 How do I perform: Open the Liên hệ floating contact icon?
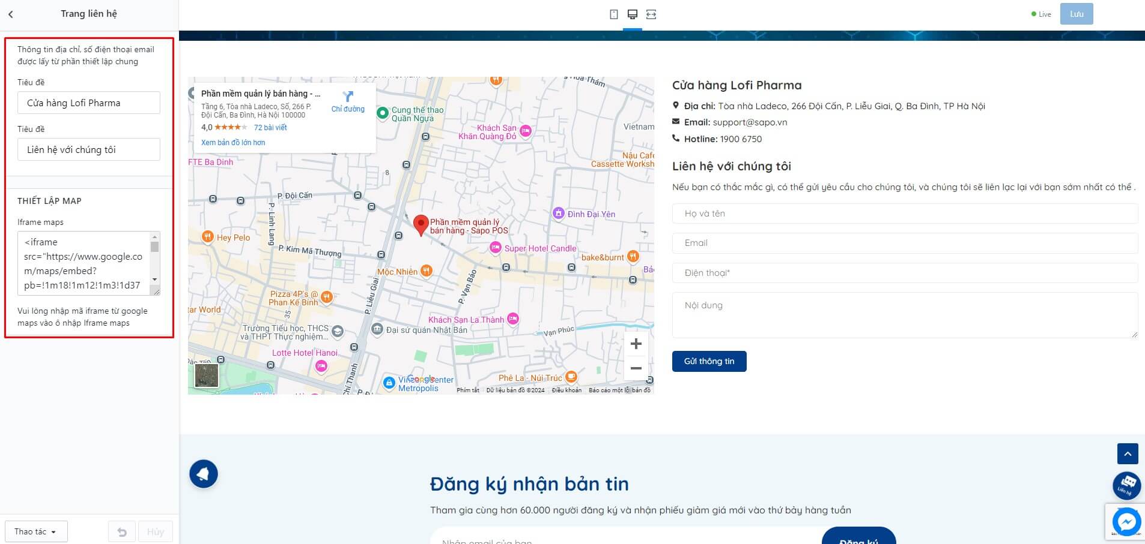1126,486
